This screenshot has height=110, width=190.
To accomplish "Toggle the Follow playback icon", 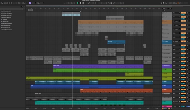I will [65, 3].
